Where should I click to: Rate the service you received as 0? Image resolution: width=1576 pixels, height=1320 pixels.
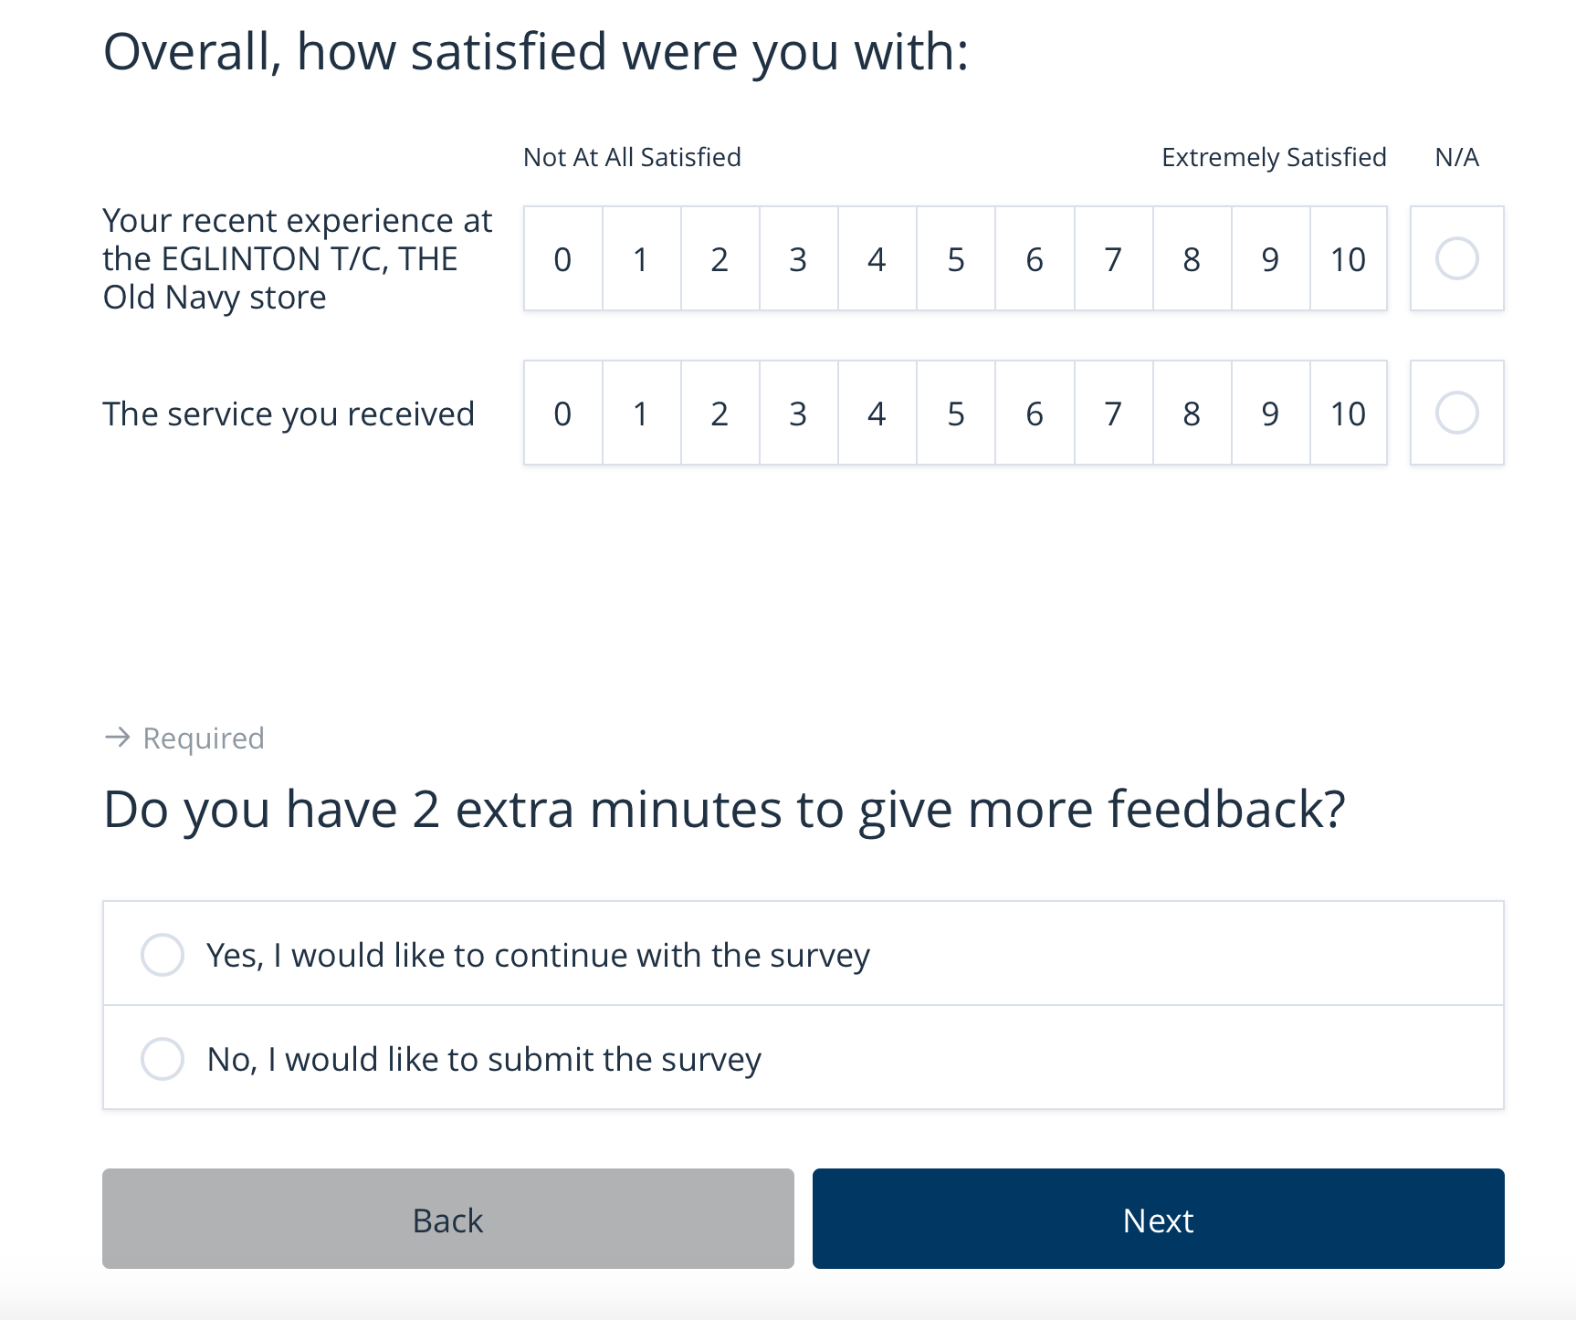coord(562,414)
